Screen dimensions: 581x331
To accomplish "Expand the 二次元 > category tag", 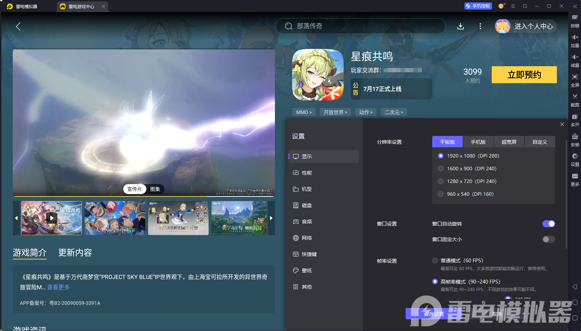I will coord(394,112).
